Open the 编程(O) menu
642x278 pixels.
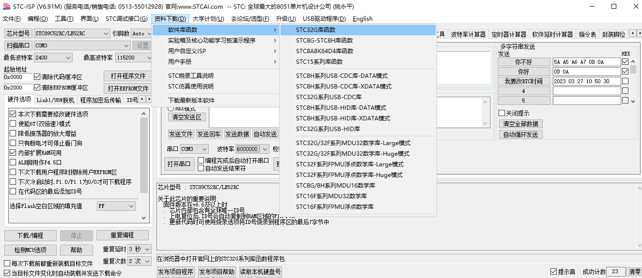point(37,19)
